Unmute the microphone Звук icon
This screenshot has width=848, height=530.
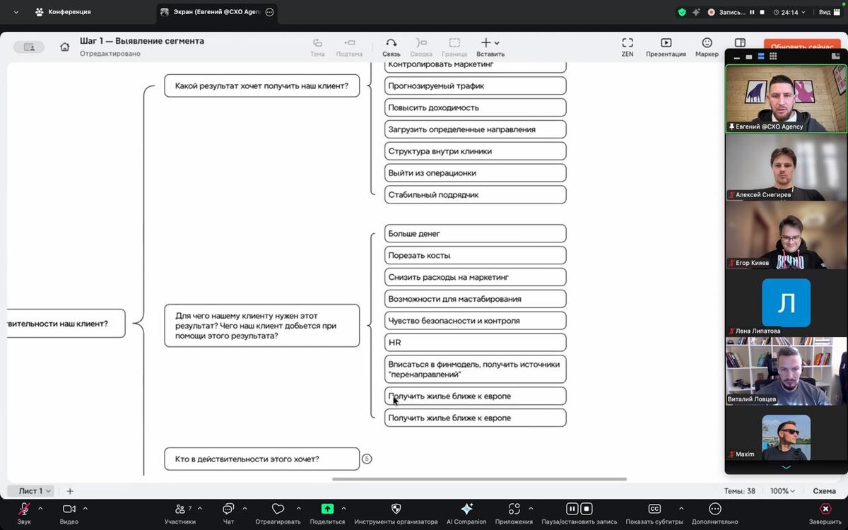tap(24, 509)
